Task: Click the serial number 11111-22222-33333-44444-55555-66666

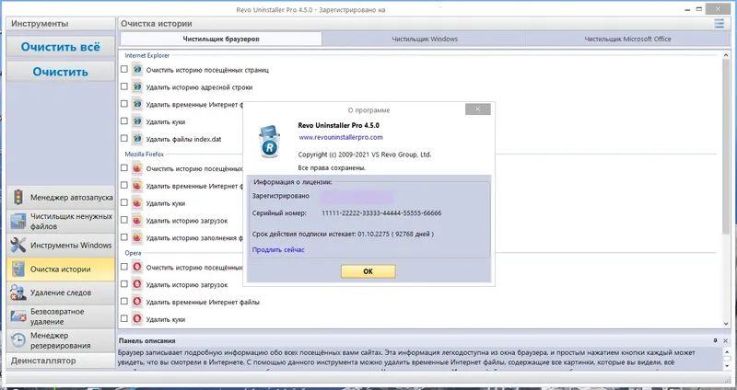Action: tap(381, 213)
